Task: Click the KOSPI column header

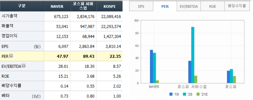Action: [109, 6]
